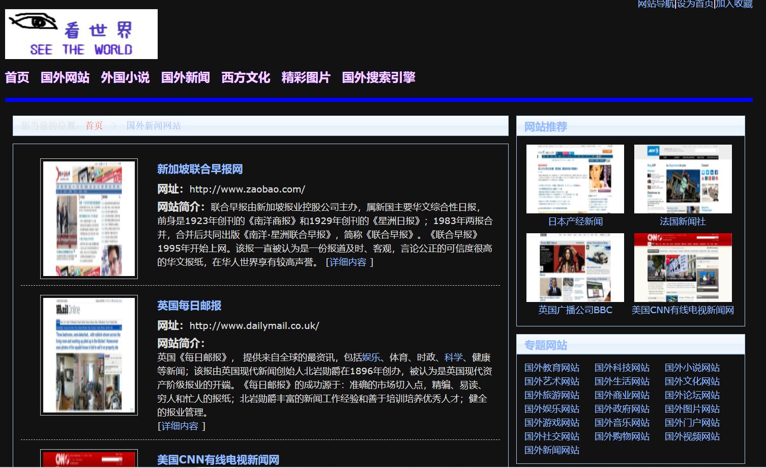Open 国外政府网站 topic link
The width and height of the screenshot is (766, 468).
pyautogui.click(x=622, y=409)
